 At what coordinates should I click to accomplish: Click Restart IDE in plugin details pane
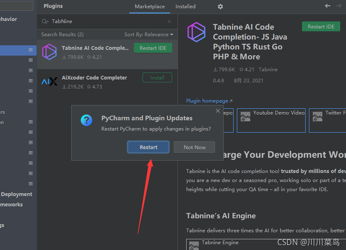click(321, 26)
